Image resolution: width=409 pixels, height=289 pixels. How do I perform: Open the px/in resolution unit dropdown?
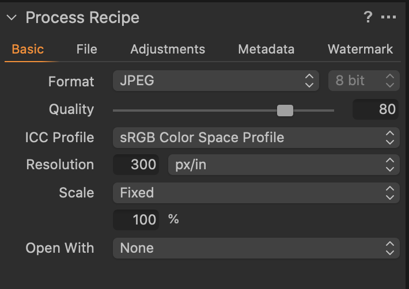283,165
